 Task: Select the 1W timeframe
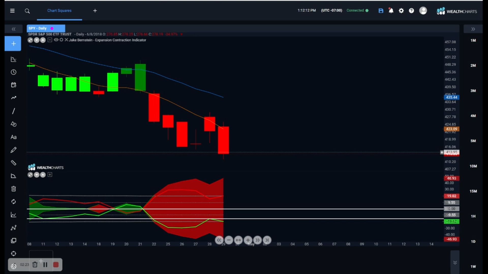[x=473, y=266]
